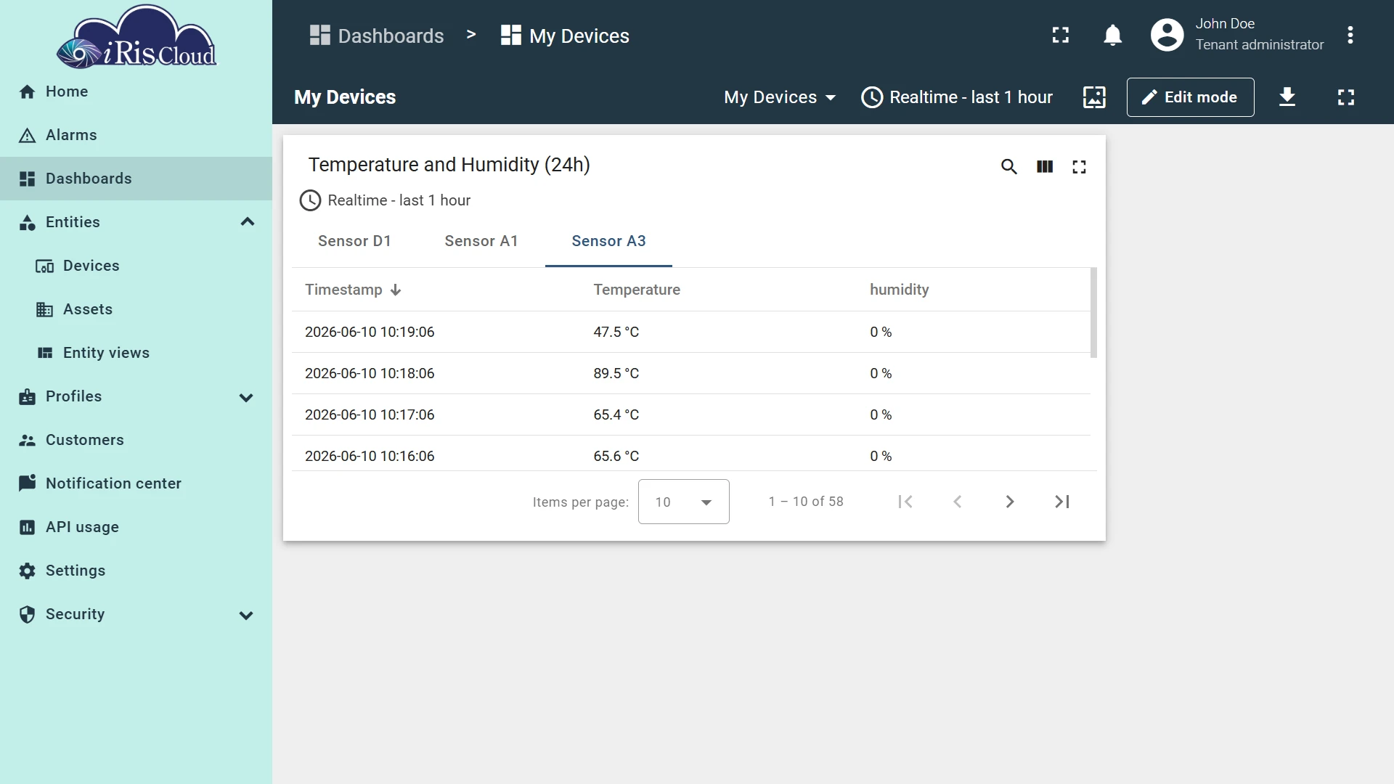
Task: Expand the dashboard with the toolbar fullscreen icon
Action: [1345, 97]
